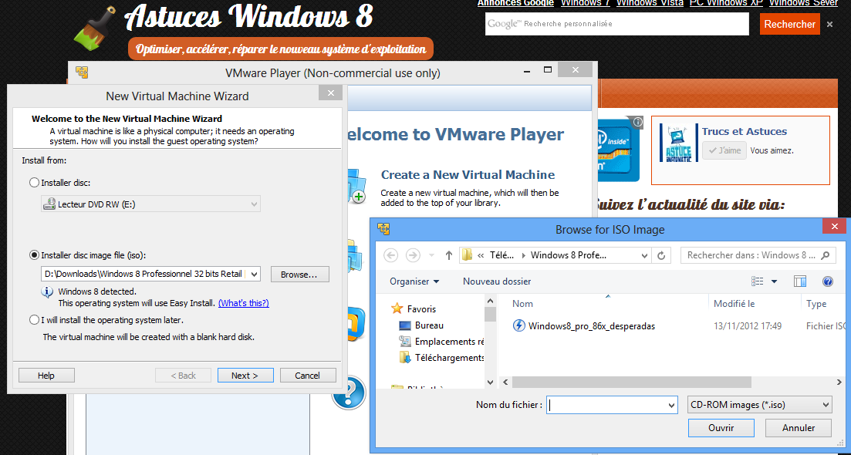The height and width of the screenshot is (455, 851).
Task: Click the Trucs et Astuces link
Action: 744,131
